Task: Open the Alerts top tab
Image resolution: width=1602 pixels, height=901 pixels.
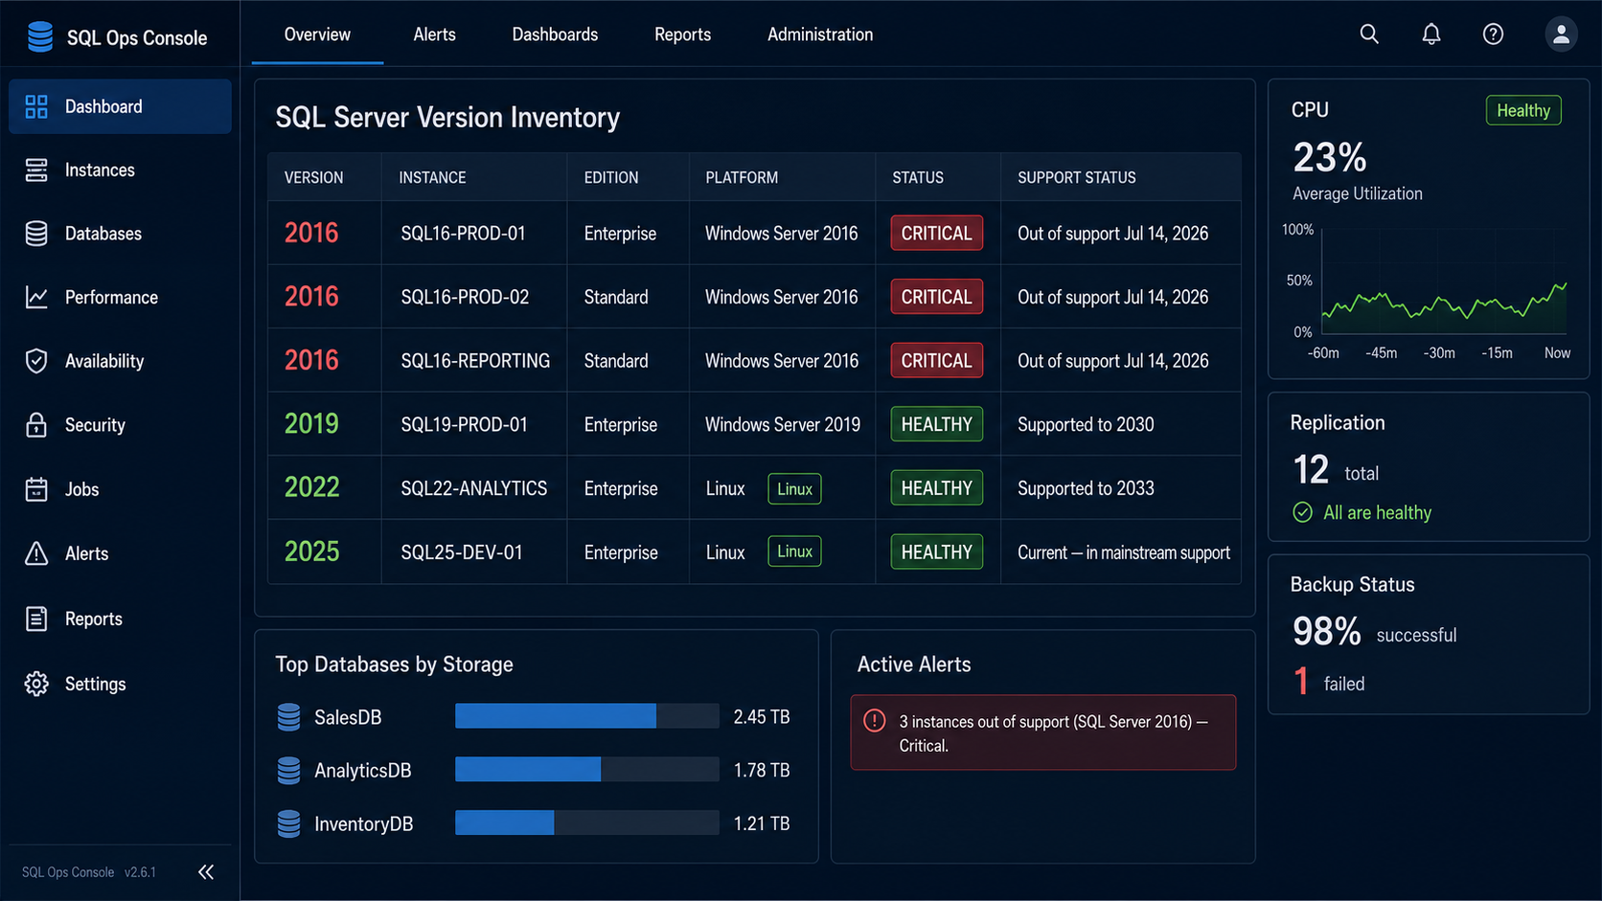Action: (434, 34)
